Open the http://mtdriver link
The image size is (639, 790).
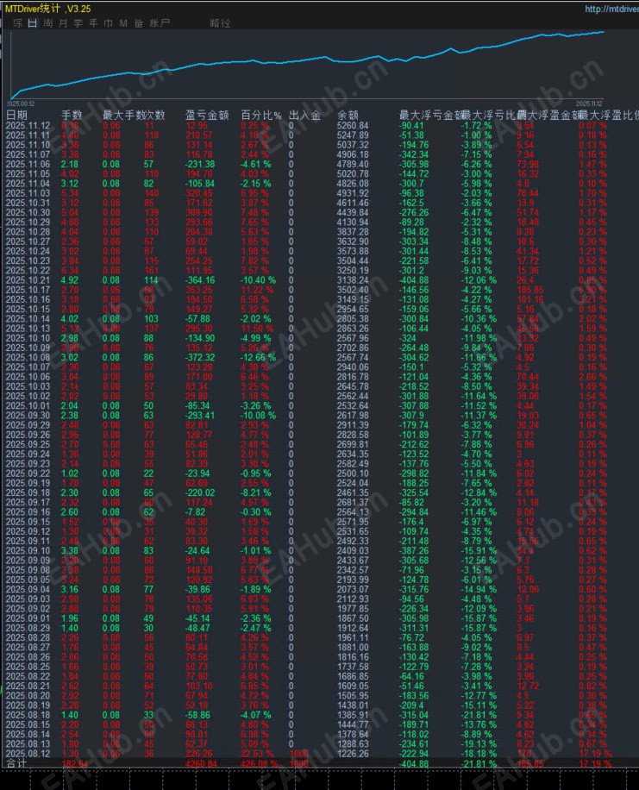pyautogui.click(x=611, y=9)
